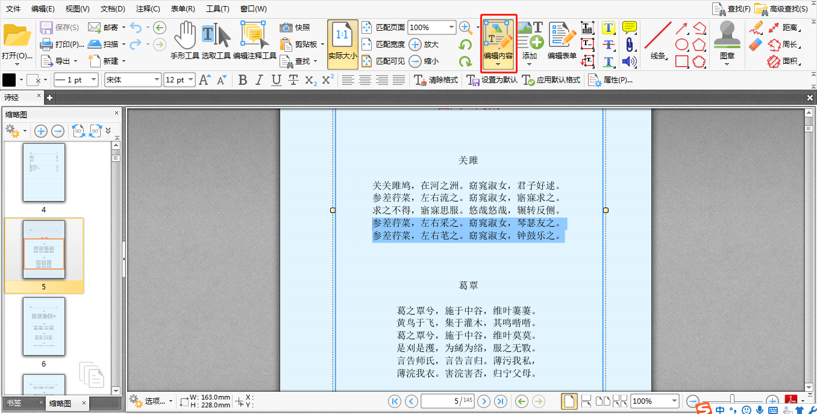Open the 视图(V) menu
This screenshot has height=414, width=817.
tap(77, 9)
